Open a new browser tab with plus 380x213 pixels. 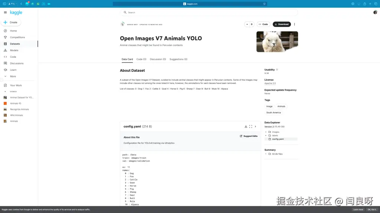coord(370,4)
